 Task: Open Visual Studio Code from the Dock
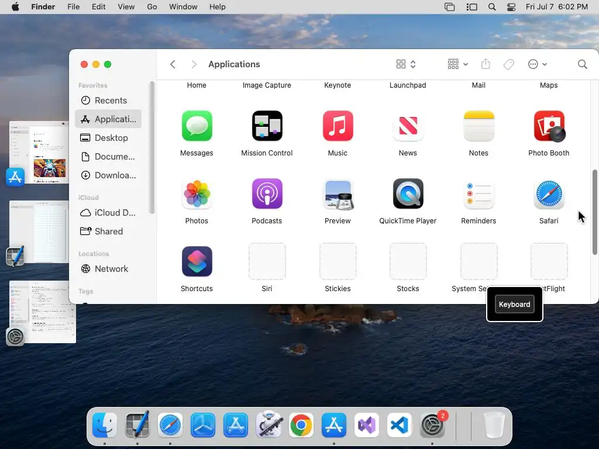tap(399, 425)
